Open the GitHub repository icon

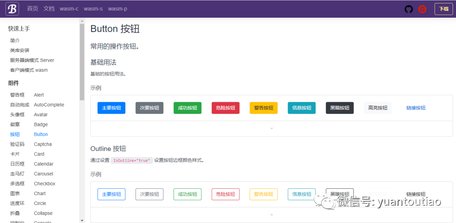coord(409,9)
